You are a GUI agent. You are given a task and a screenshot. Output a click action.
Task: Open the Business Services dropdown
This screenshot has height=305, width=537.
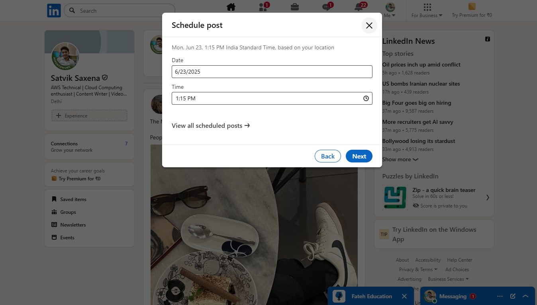(x=448, y=279)
